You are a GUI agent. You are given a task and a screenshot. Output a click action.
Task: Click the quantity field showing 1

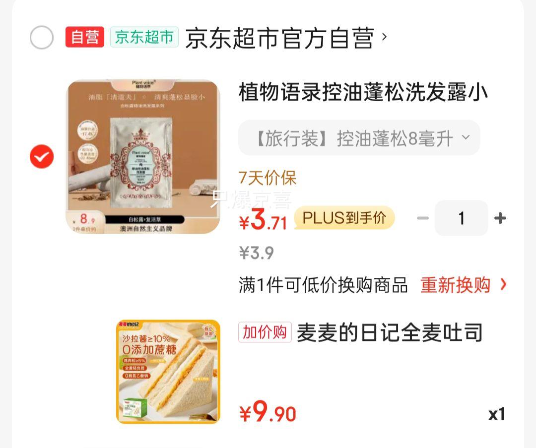click(462, 218)
